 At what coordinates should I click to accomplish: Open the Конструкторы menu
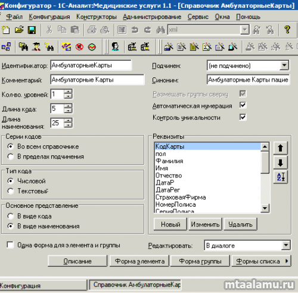click(97, 17)
